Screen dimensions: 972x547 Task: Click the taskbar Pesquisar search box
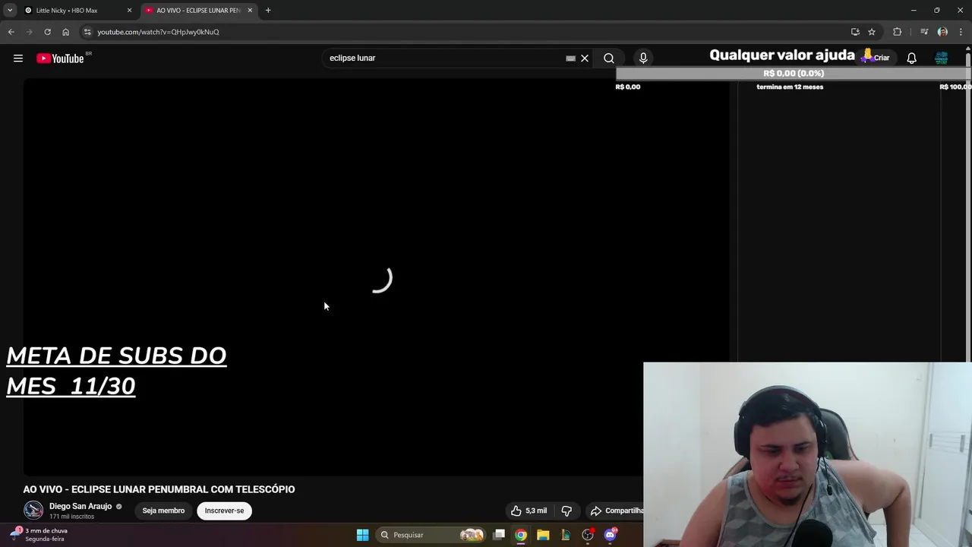tap(431, 535)
